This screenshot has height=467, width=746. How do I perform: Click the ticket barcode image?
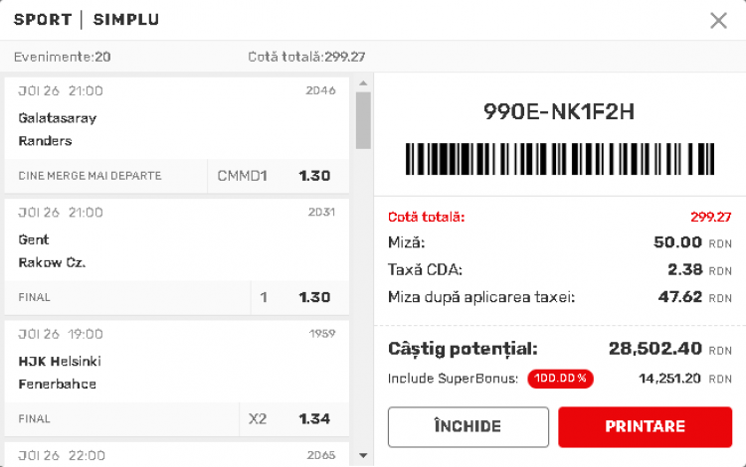coord(559,159)
